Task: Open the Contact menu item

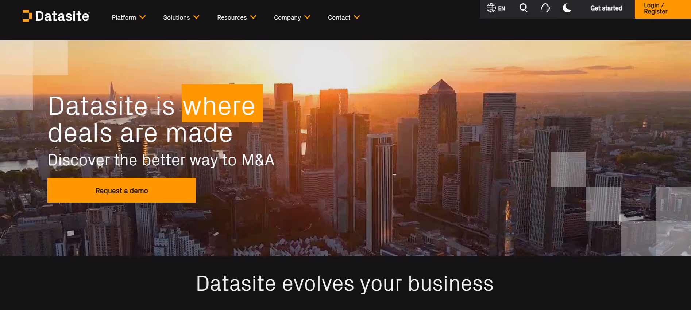Action: (339, 17)
